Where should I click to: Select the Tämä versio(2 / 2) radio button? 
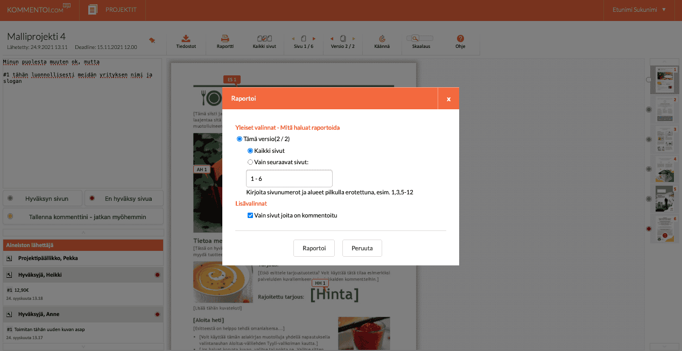(240, 139)
